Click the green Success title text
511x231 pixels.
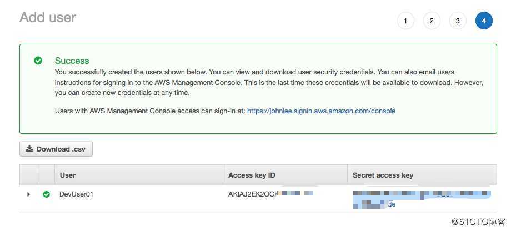click(72, 61)
